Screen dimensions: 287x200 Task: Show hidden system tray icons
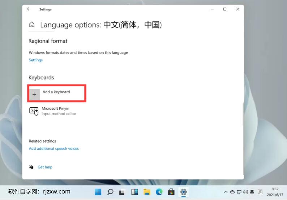click(x=226, y=192)
